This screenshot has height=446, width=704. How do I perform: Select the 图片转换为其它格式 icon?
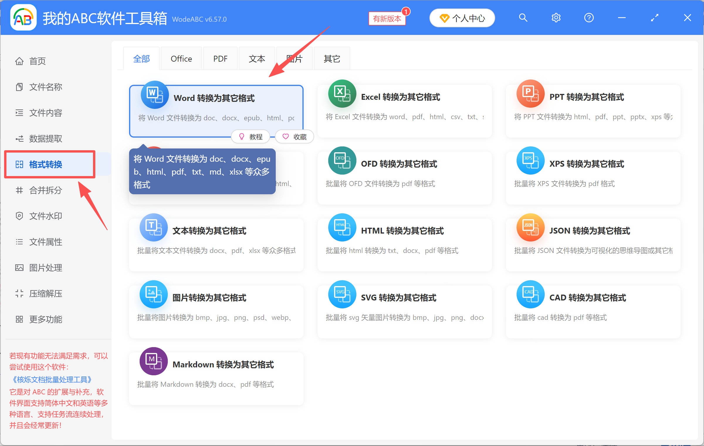click(153, 294)
